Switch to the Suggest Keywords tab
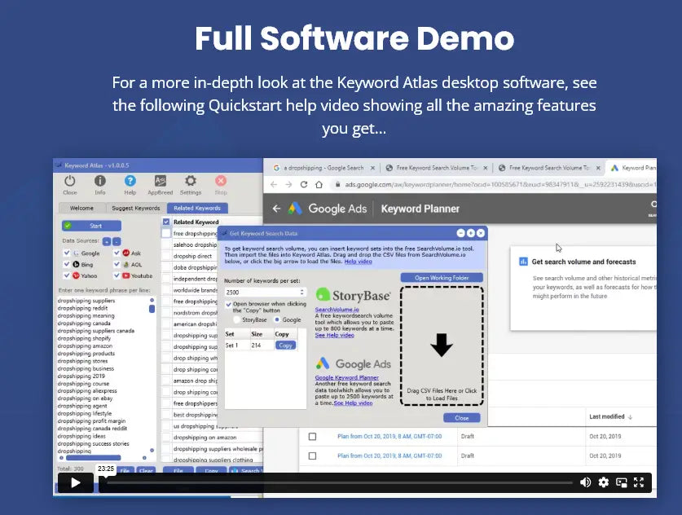The image size is (682, 515). [x=136, y=208]
